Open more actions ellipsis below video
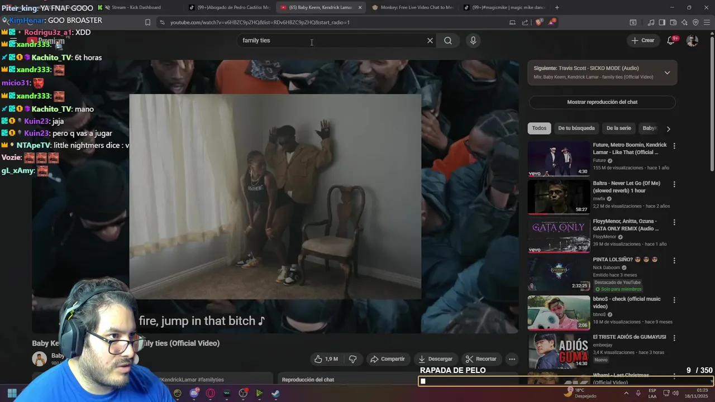 coord(512,359)
